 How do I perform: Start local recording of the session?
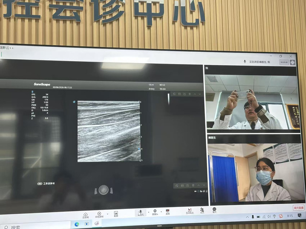coord(99,214)
